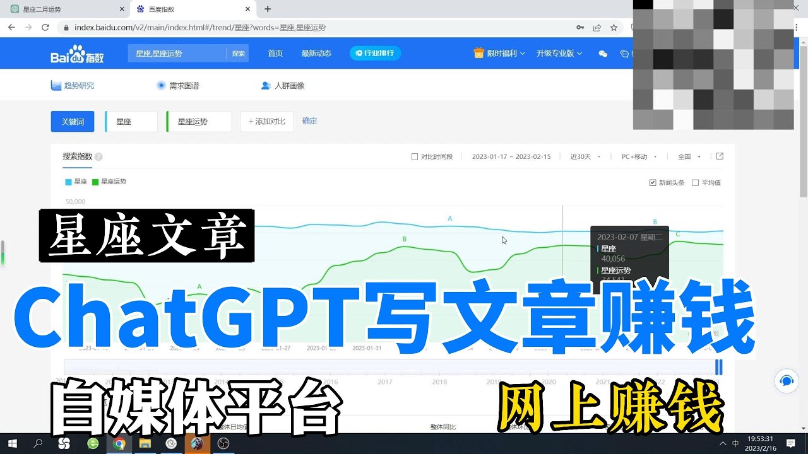Bookmark this page with the star icon
Viewport: 808px width, 454px height.
614,28
